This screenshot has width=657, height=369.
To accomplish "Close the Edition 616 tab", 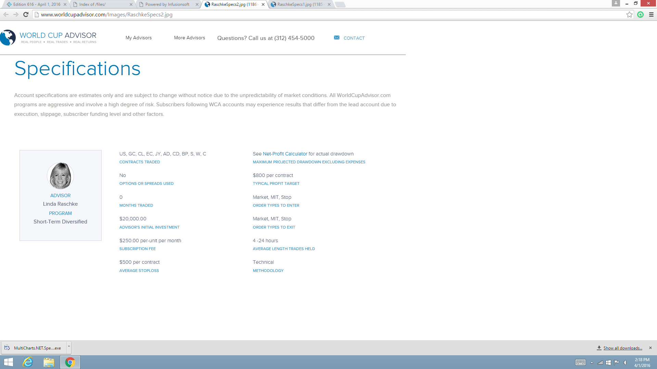I will pos(65,4).
